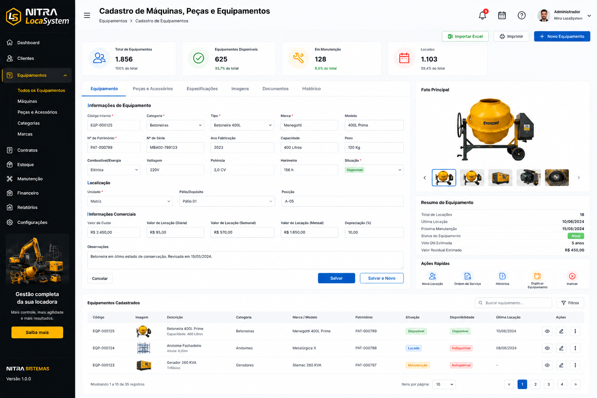Switch to the Especificações tab

click(202, 89)
